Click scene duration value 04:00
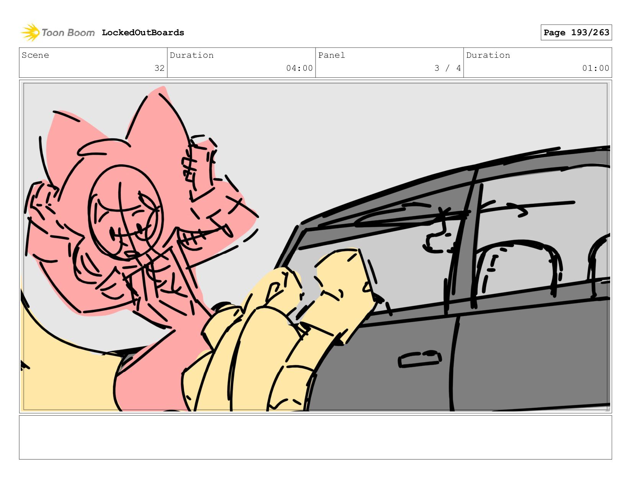 click(x=300, y=68)
